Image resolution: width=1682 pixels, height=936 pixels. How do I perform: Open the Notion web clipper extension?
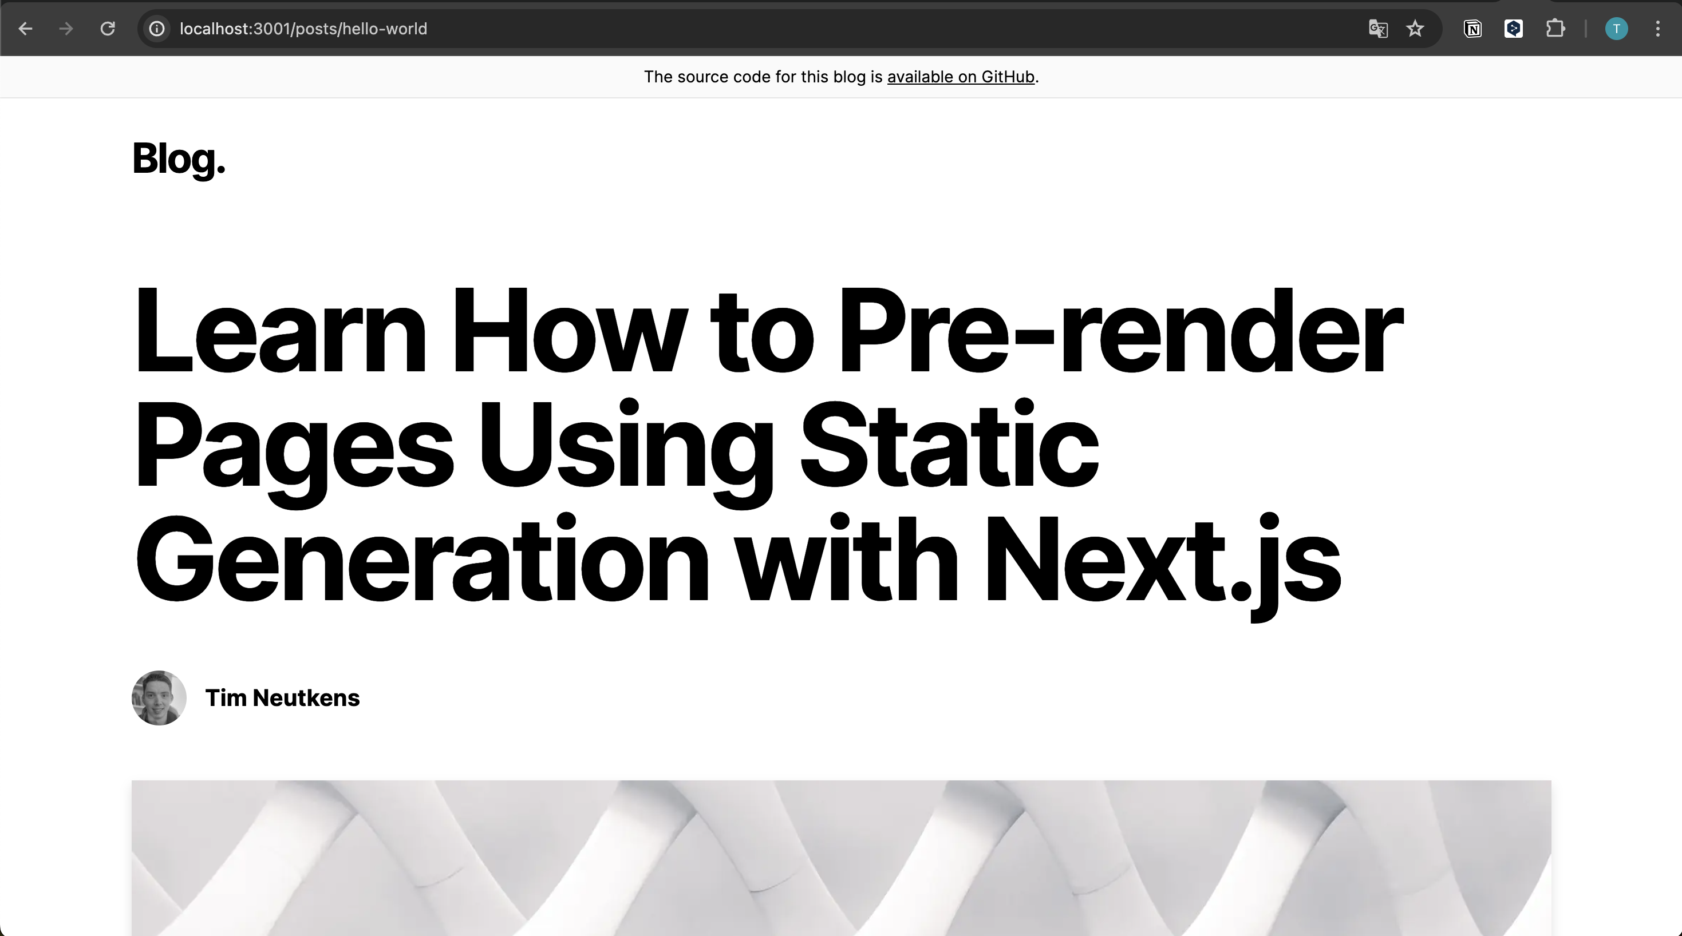point(1472,29)
